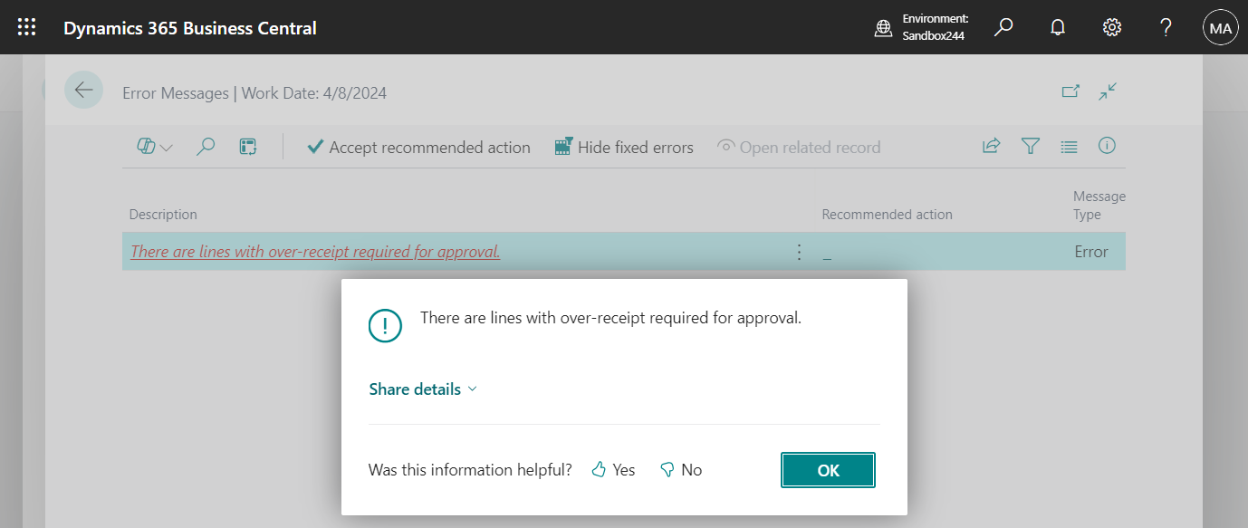Open the help question mark icon
Image resolution: width=1248 pixels, height=528 pixels.
[1165, 27]
